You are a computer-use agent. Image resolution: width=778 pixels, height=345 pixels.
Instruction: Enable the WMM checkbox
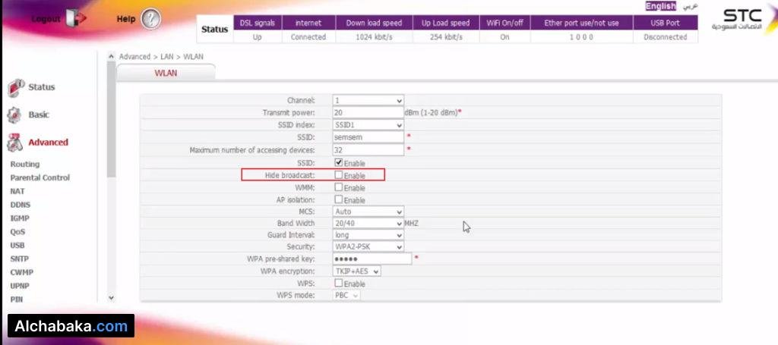coord(339,187)
